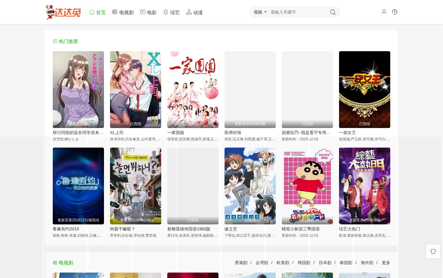Focus the keyword search input field
Image resolution: width=443 pixels, height=278 pixels.
click(298, 12)
